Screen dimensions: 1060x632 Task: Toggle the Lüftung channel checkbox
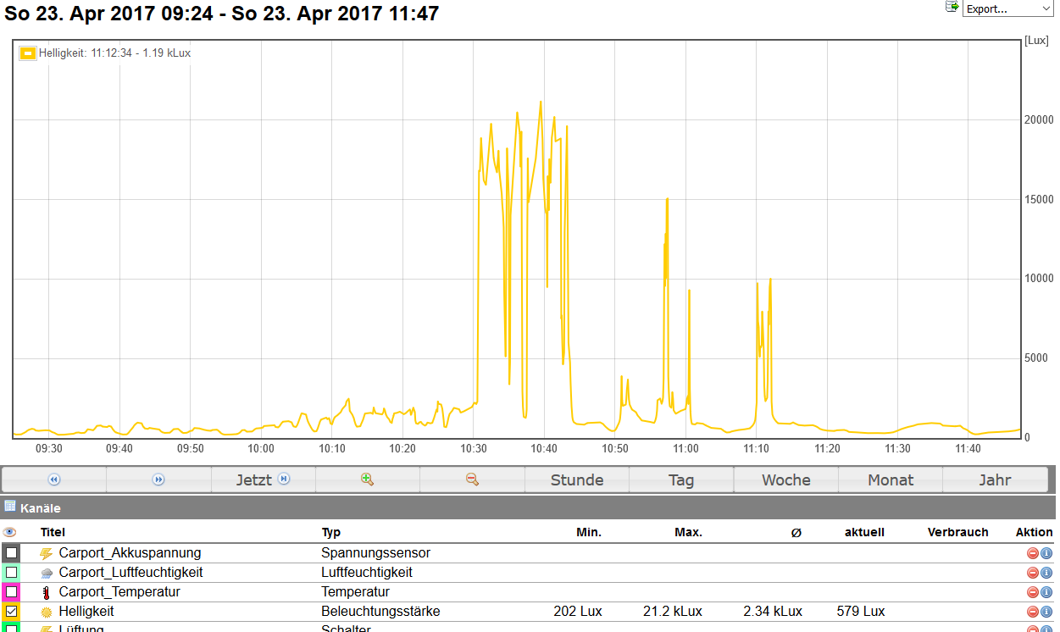click(12, 629)
